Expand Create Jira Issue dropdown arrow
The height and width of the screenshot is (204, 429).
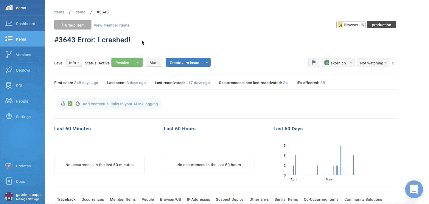[x=207, y=63]
